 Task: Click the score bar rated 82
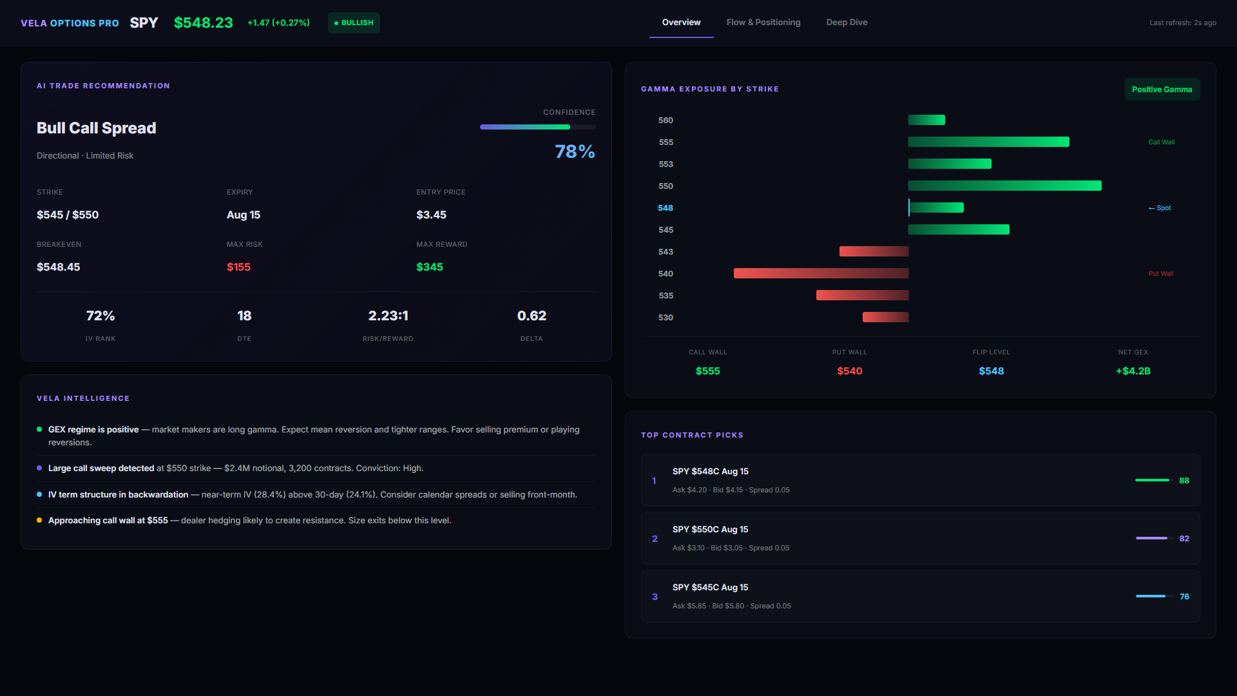pos(1155,538)
